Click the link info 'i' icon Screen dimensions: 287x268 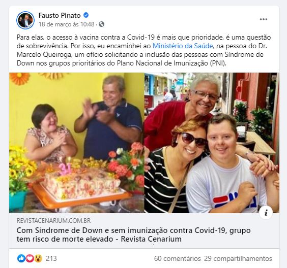266,212
